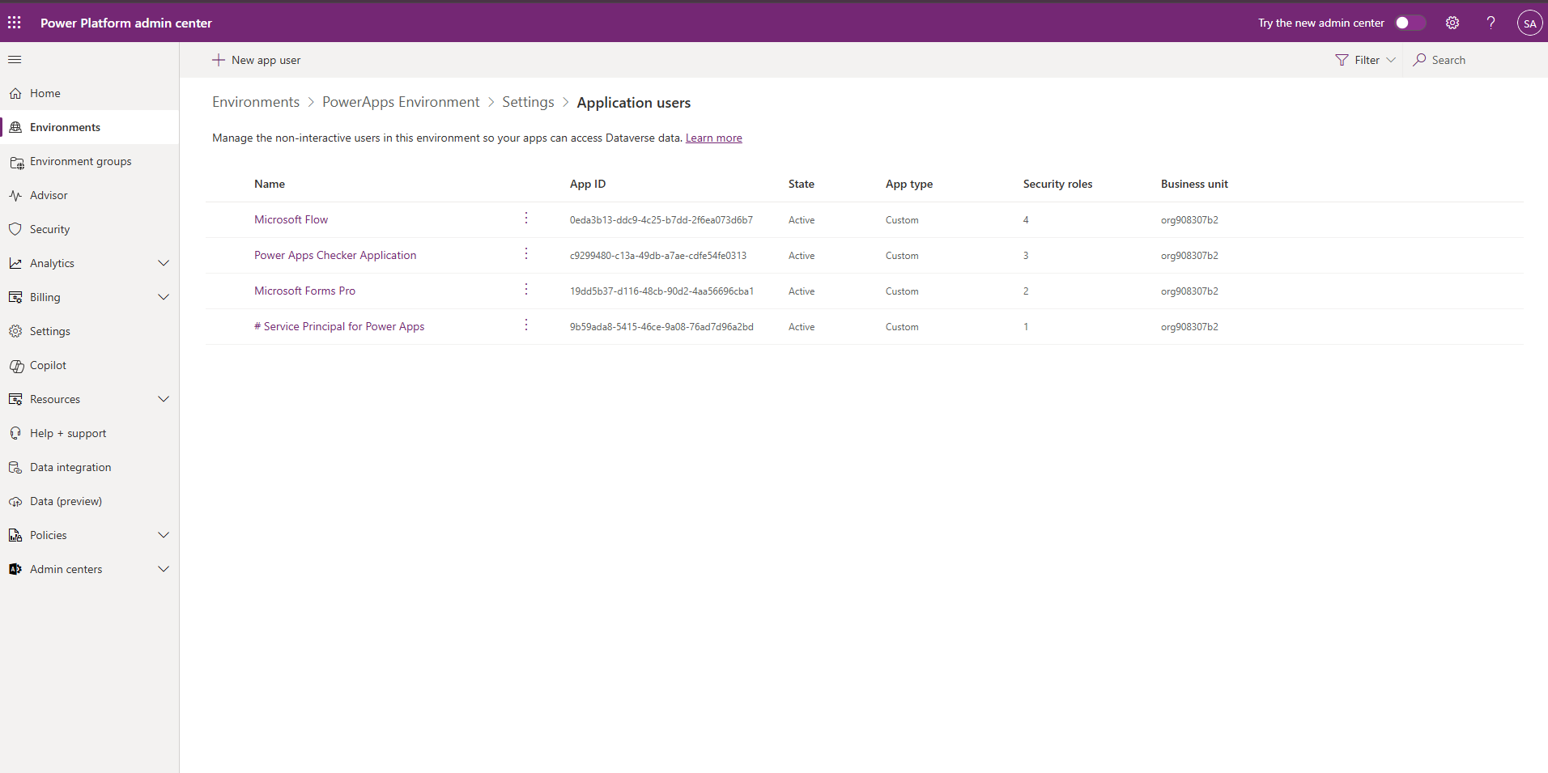Select Environment groups in sidebar
Screen dimensions: 1548x773
point(89,161)
